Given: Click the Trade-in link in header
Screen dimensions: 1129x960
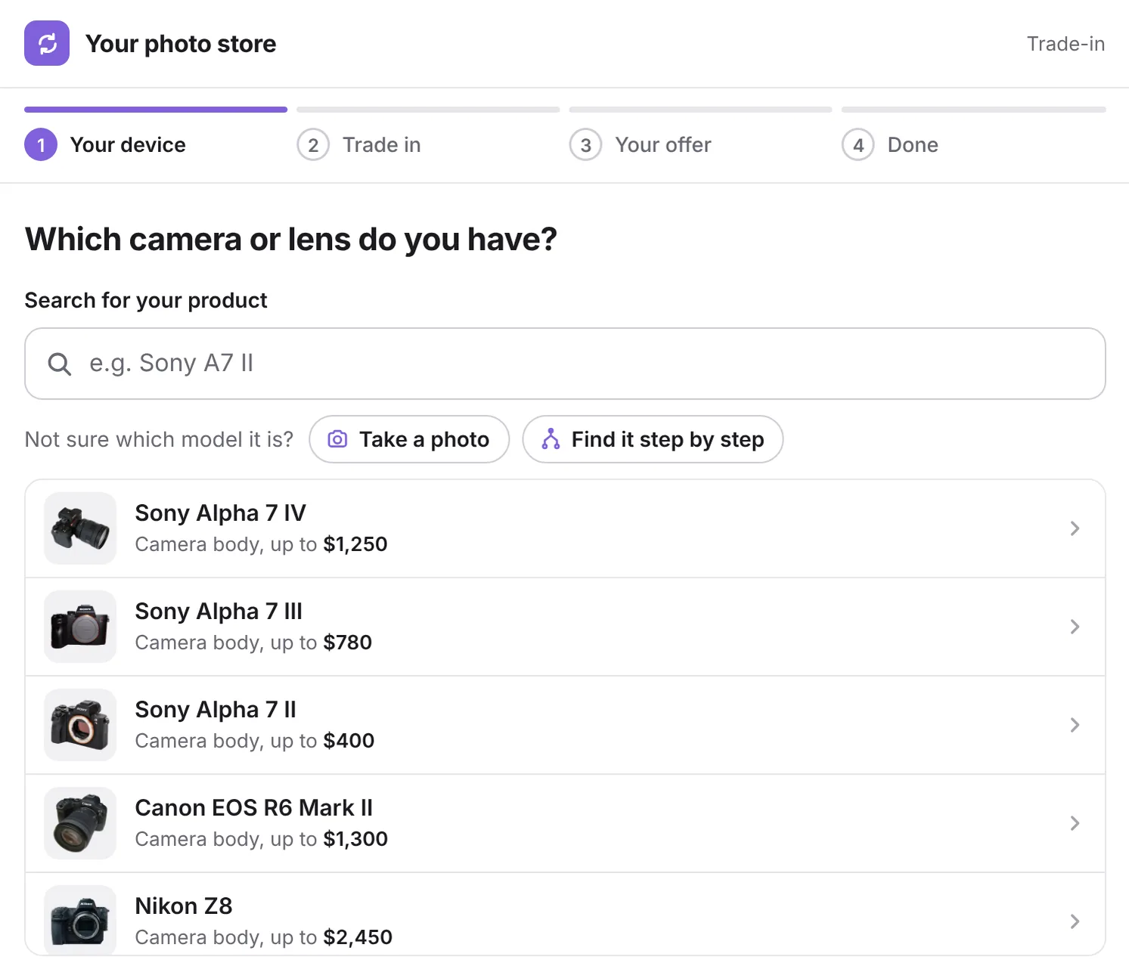Looking at the screenshot, I should coord(1065,44).
